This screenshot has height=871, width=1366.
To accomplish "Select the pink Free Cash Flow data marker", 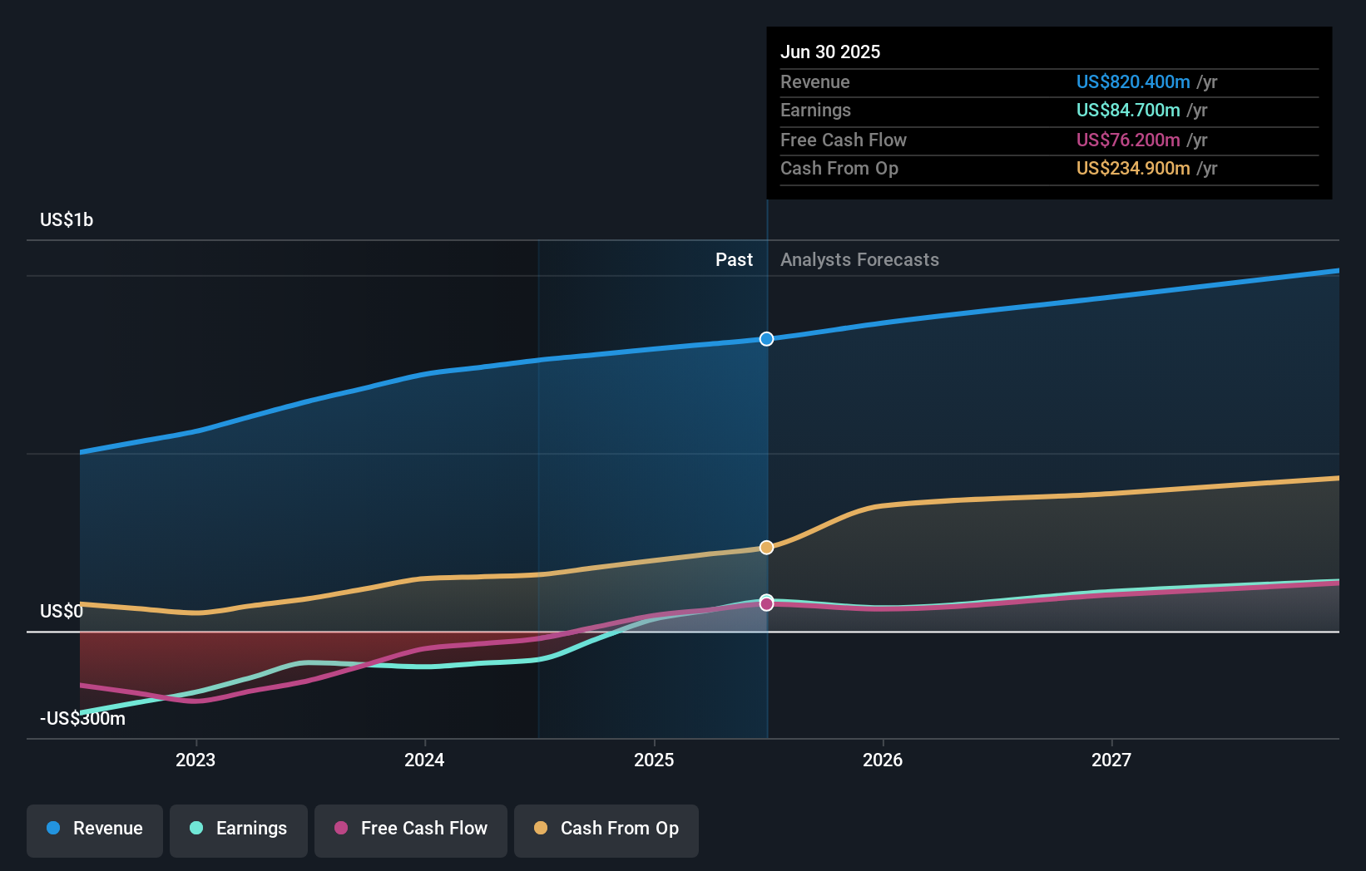I will [766, 603].
